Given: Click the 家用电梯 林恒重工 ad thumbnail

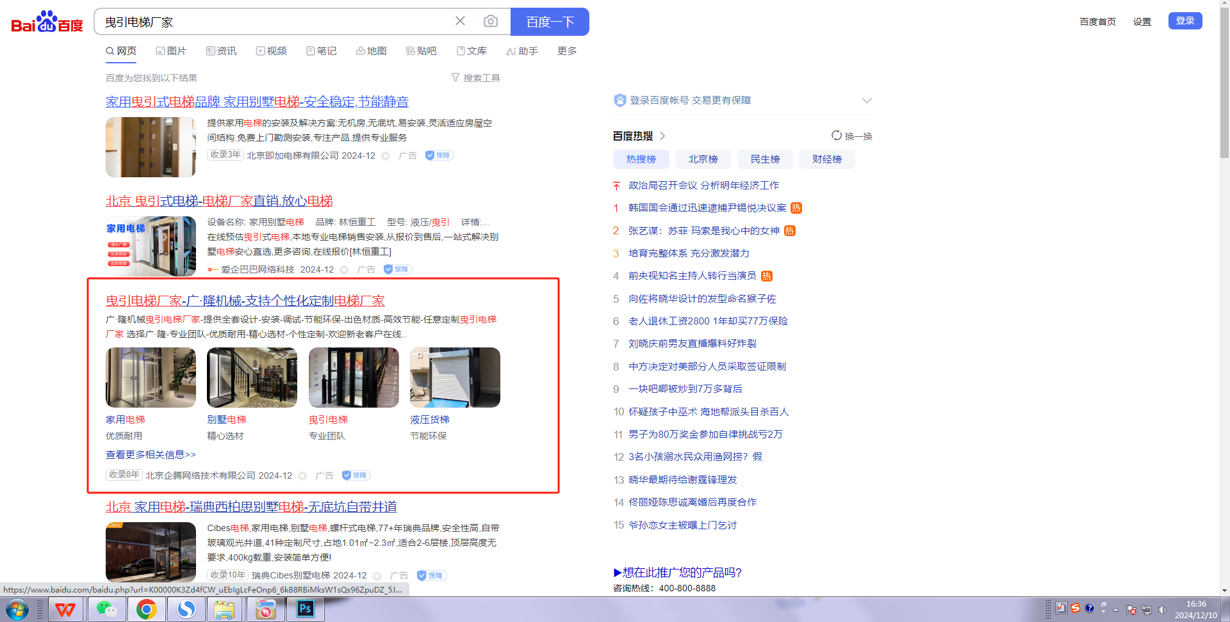Looking at the screenshot, I should click(151, 246).
